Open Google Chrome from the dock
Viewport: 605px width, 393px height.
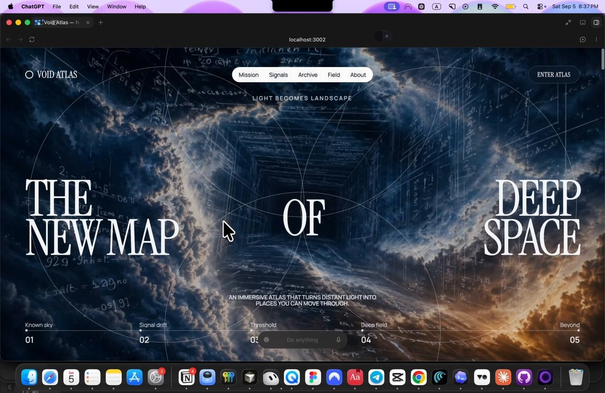pyautogui.click(x=418, y=377)
